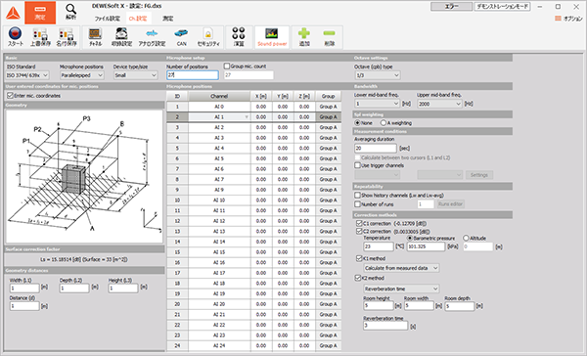Enable Use trigger channels checkbox
The width and height of the screenshot is (587, 356).
[x=357, y=165]
